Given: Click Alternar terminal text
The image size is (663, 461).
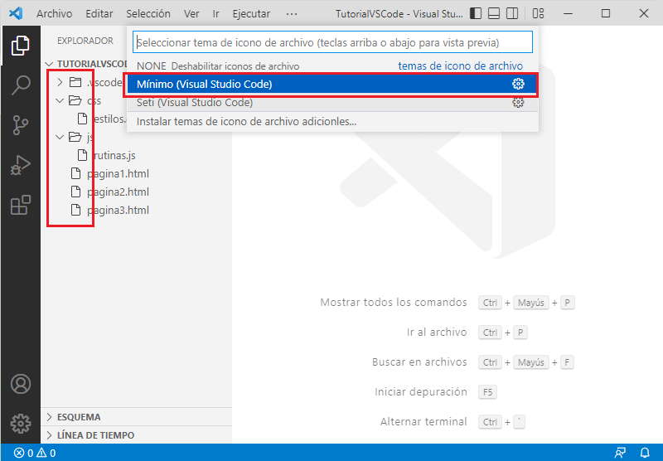Looking at the screenshot, I should (x=423, y=422).
